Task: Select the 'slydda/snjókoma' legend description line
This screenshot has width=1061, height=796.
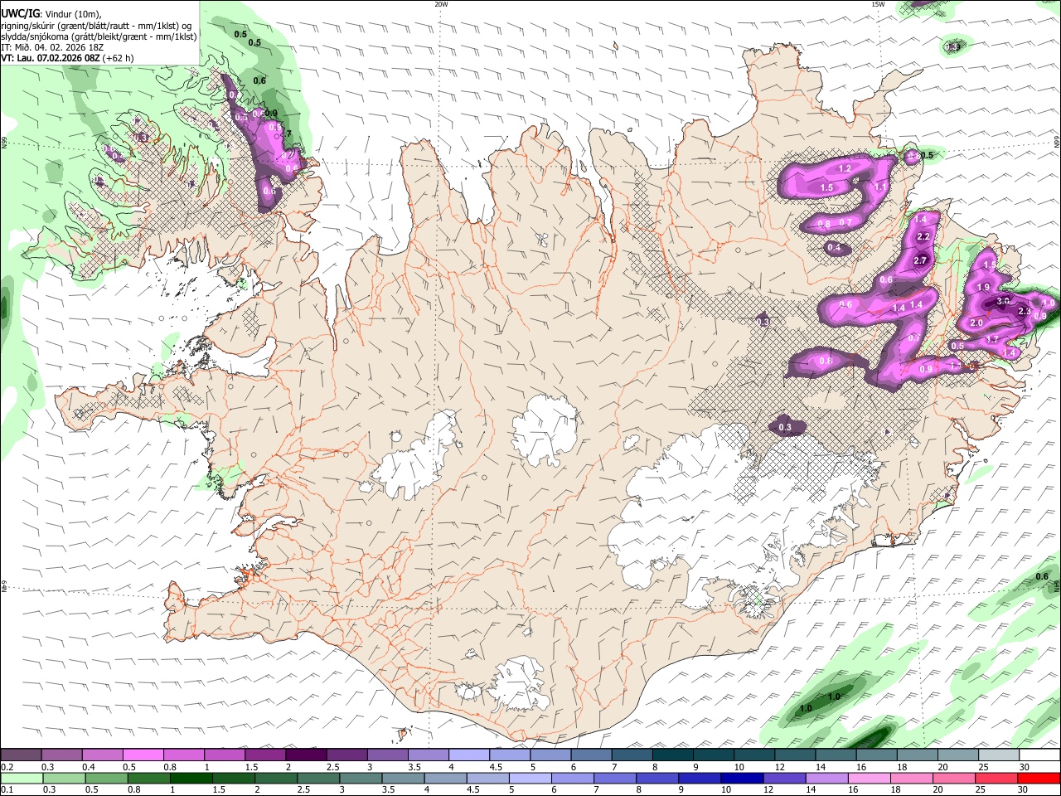Action: (x=99, y=36)
